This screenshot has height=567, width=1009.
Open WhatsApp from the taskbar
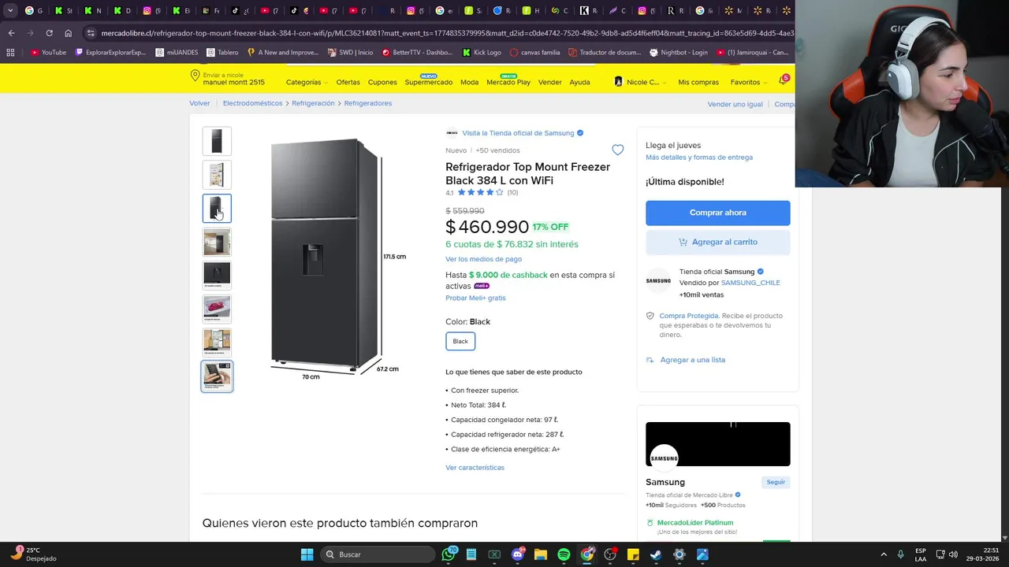tap(449, 554)
